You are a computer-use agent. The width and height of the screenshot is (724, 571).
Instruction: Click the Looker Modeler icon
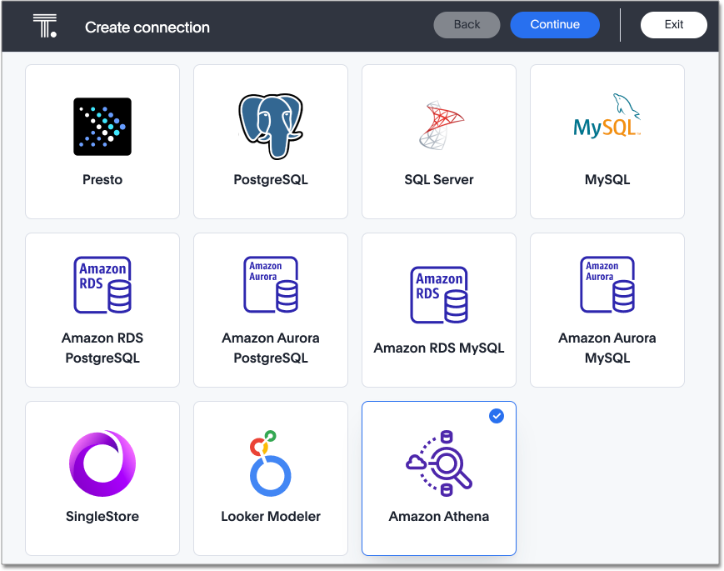(270, 463)
